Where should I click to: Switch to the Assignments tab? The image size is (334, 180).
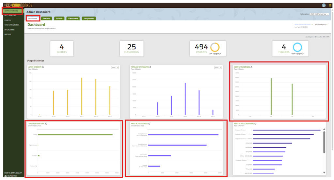pyautogui.click(x=89, y=19)
